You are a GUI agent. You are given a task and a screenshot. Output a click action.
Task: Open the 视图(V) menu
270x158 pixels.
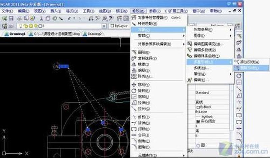click(x=40, y=11)
